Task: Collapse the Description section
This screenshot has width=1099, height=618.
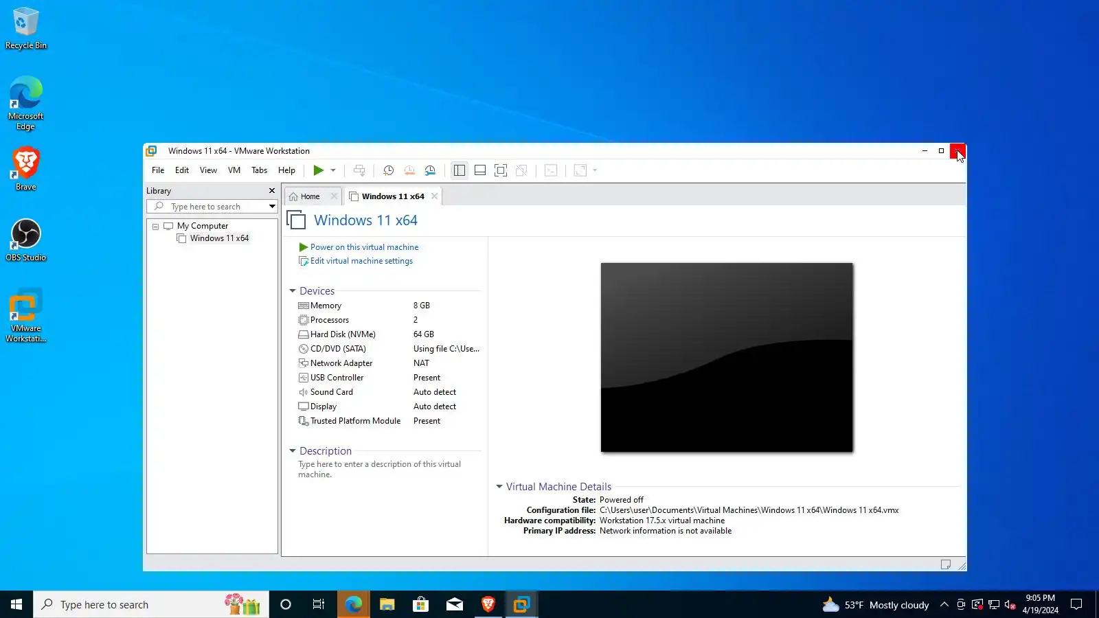Action: pos(293,451)
